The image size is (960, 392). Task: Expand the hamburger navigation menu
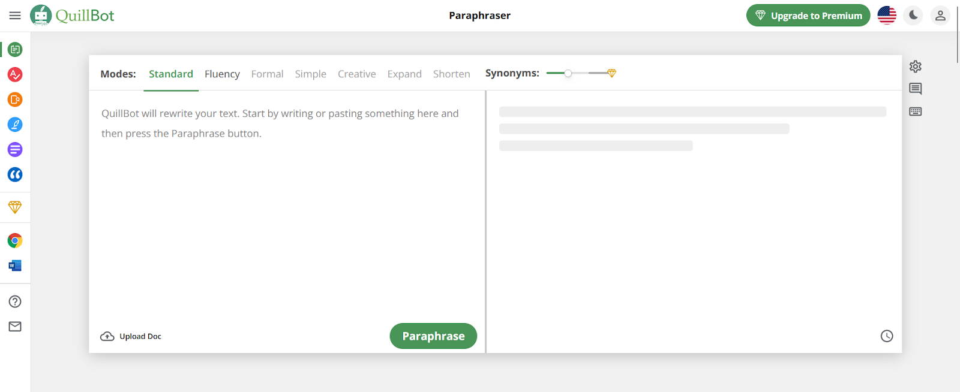click(x=15, y=16)
